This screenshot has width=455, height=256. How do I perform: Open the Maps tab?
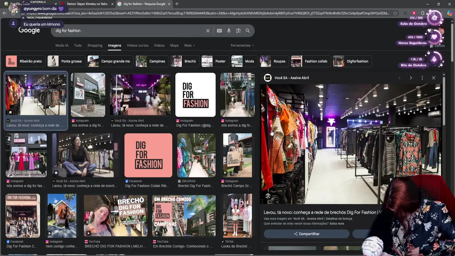tap(174, 46)
